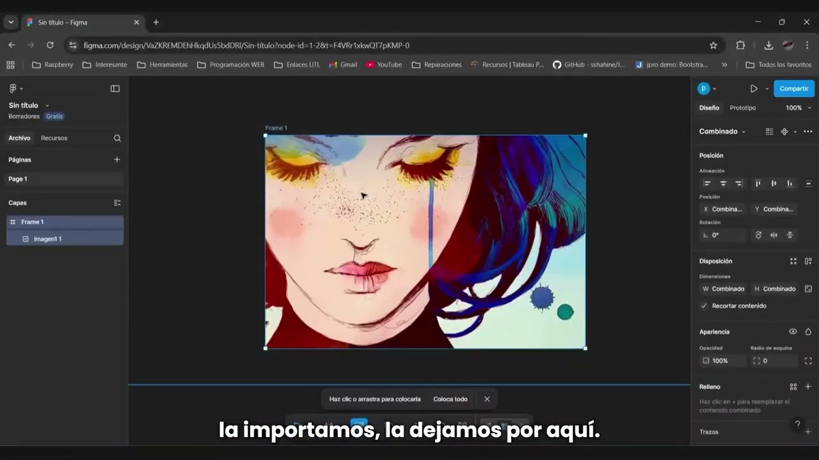The height and width of the screenshot is (460, 819).
Task: Open dropdown arrow next to play button
Action: (x=767, y=89)
